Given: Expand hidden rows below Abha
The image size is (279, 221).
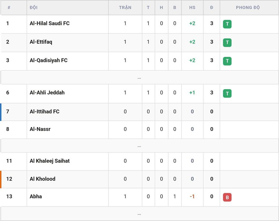Looking at the screenshot, I should (139, 213).
